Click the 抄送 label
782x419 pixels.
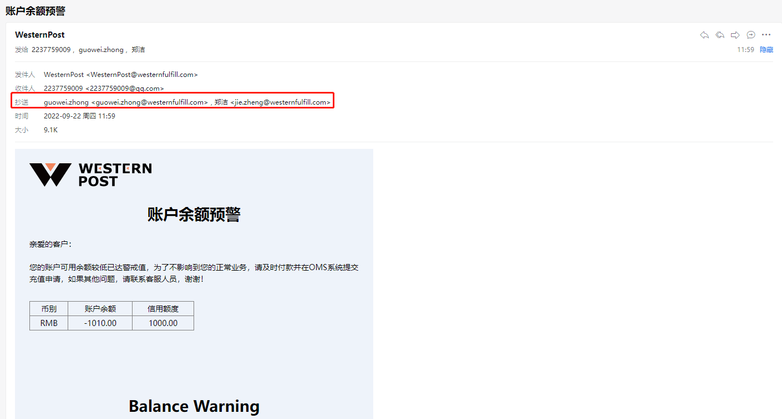[22, 102]
